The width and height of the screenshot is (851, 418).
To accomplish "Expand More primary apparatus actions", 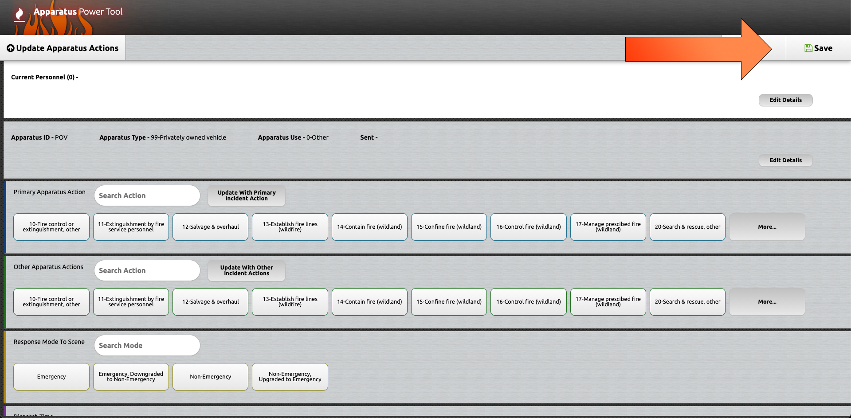I will pos(766,227).
